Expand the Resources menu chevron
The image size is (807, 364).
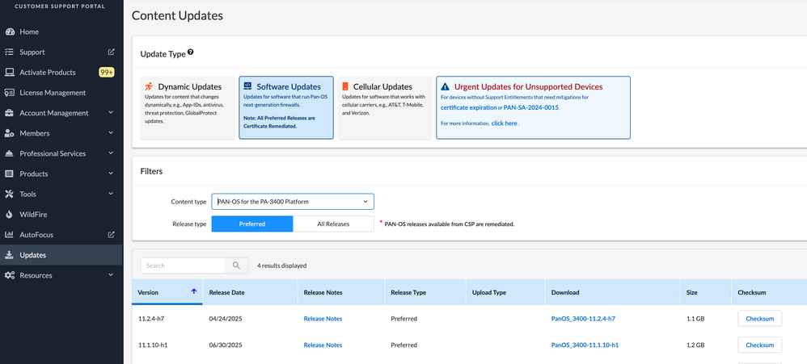pyautogui.click(x=111, y=275)
